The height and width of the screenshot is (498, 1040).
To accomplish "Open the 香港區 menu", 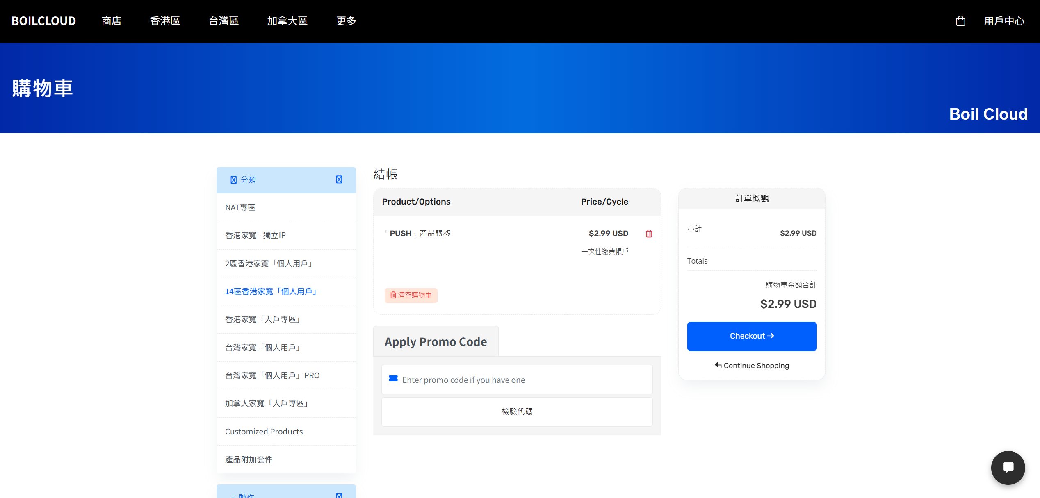I will pyautogui.click(x=165, y=21).
